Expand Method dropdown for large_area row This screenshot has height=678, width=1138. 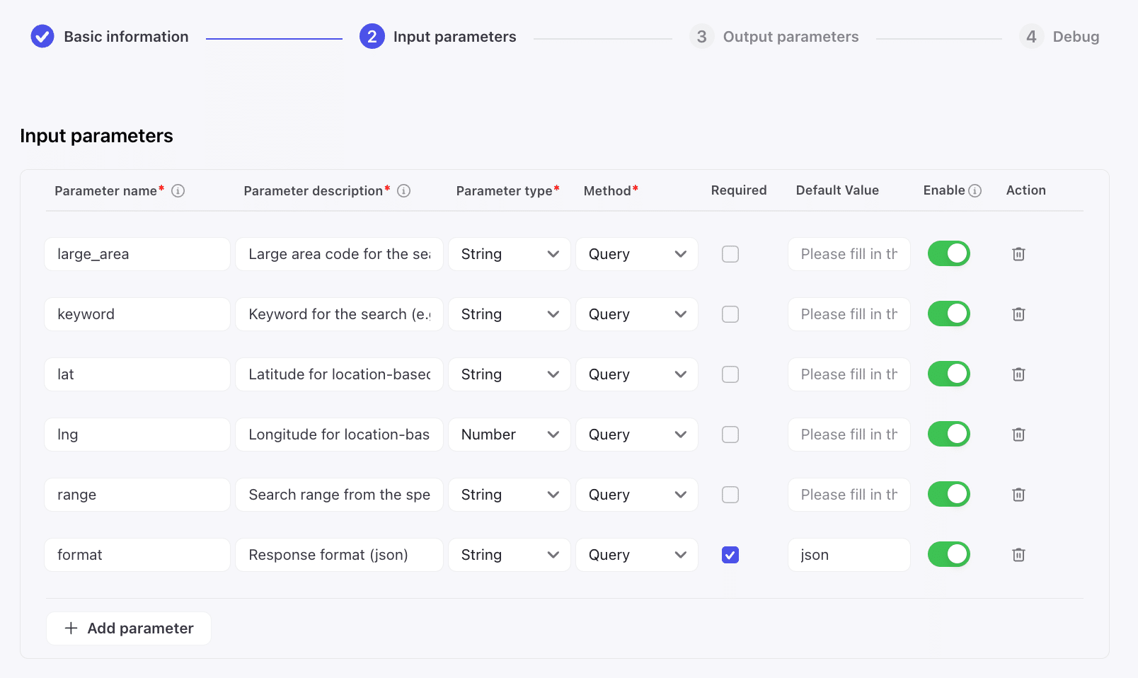tap(637, 254)
